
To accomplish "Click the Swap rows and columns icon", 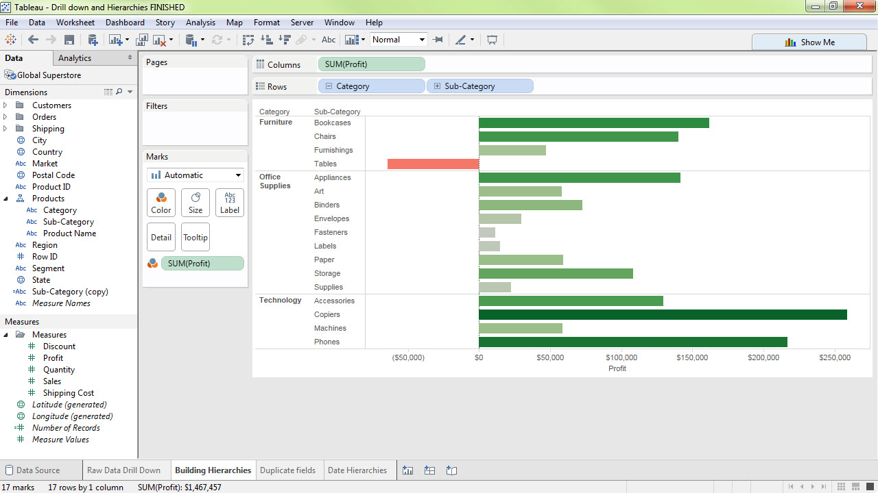I will pyautogui.click(x=248, y=40).
